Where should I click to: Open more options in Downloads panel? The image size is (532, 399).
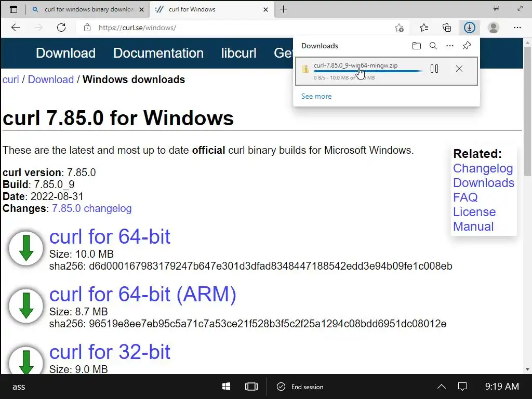[x=450, y=46]
